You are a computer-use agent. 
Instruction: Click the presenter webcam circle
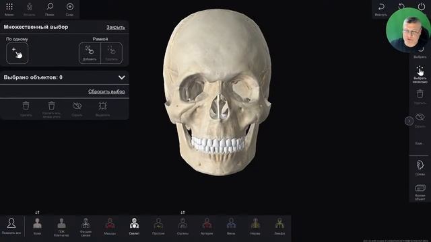(408, 30)
